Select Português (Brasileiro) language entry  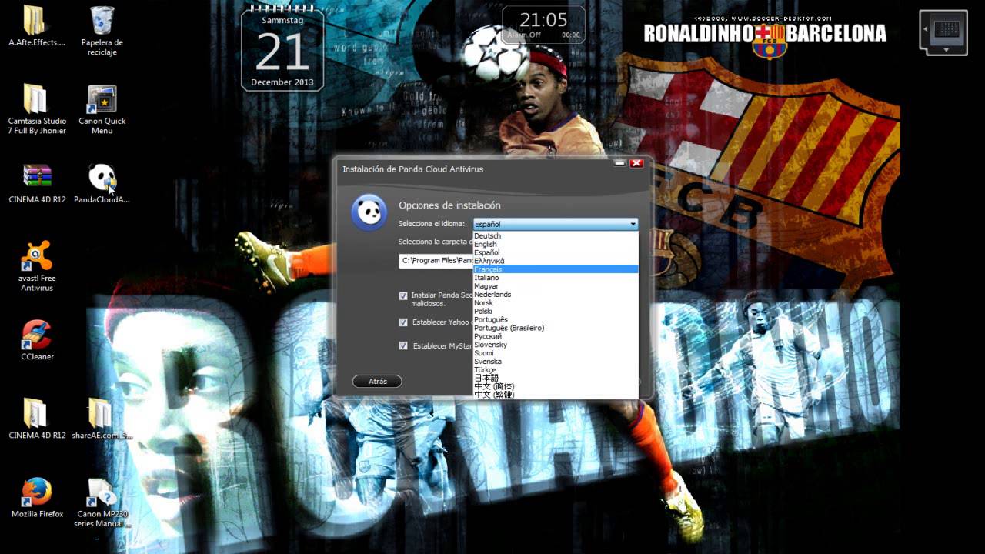coord(556,328)
